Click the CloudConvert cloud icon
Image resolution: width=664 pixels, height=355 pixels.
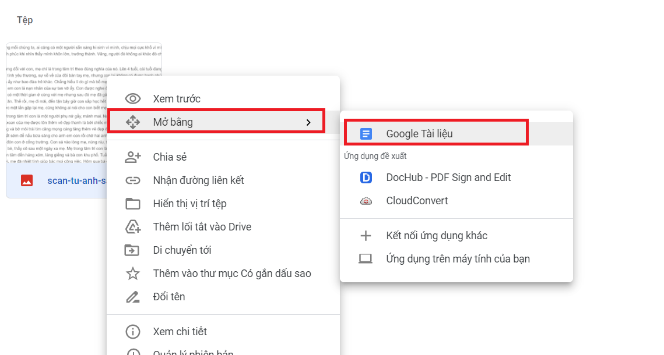coord(366,201)
